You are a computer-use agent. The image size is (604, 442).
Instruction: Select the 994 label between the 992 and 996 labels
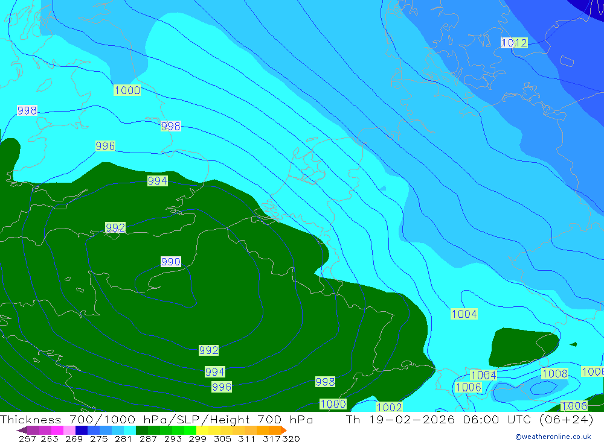click(215, 372)
